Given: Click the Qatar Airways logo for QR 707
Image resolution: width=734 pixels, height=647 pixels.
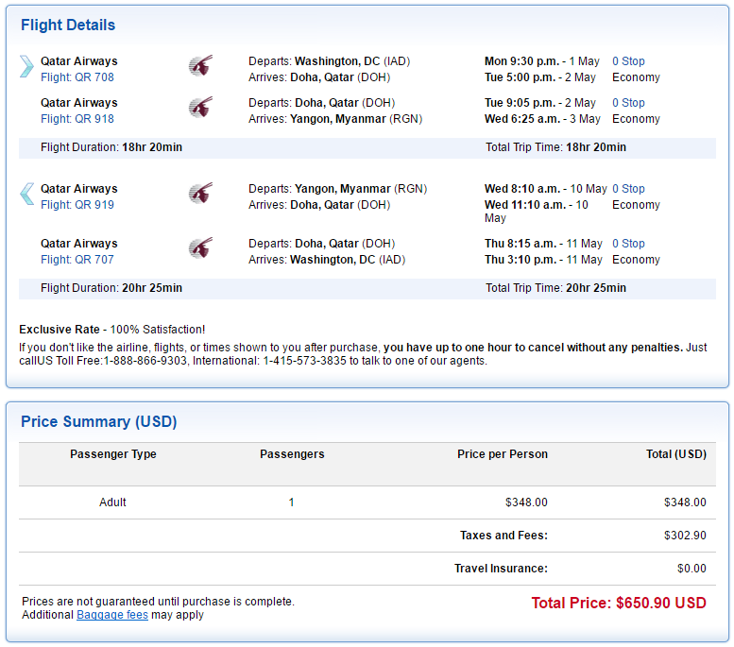Looking at the screenshot, I should pyautogui.click(x=201, y=247).
